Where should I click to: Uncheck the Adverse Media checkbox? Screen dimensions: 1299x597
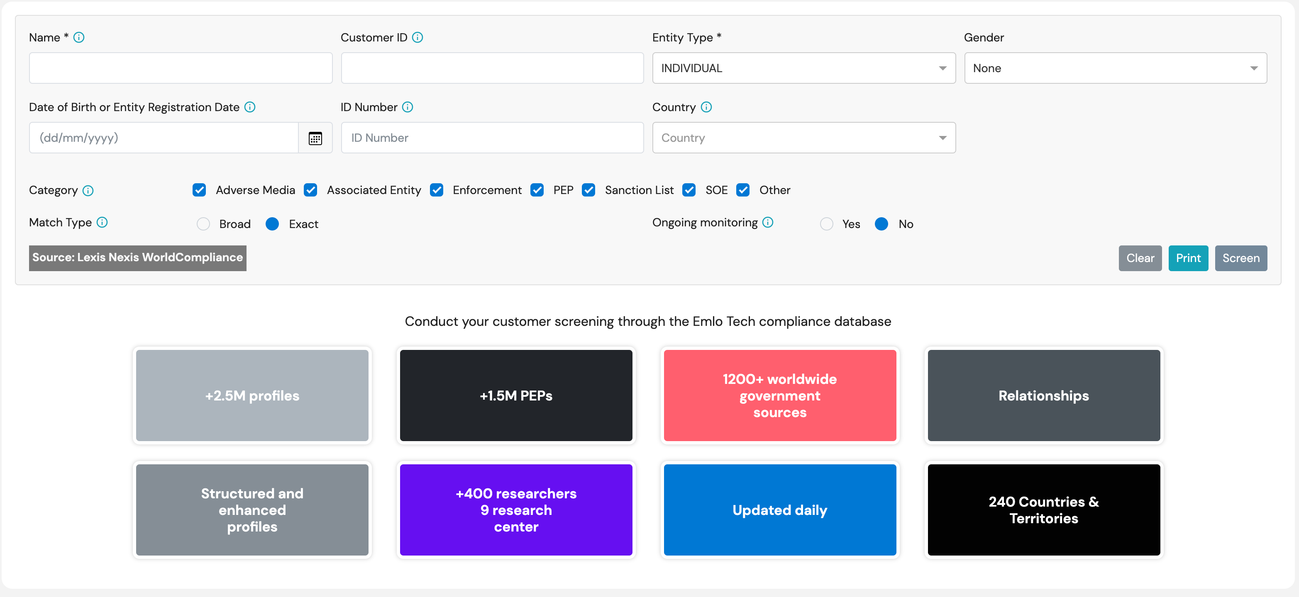point(199,190)
